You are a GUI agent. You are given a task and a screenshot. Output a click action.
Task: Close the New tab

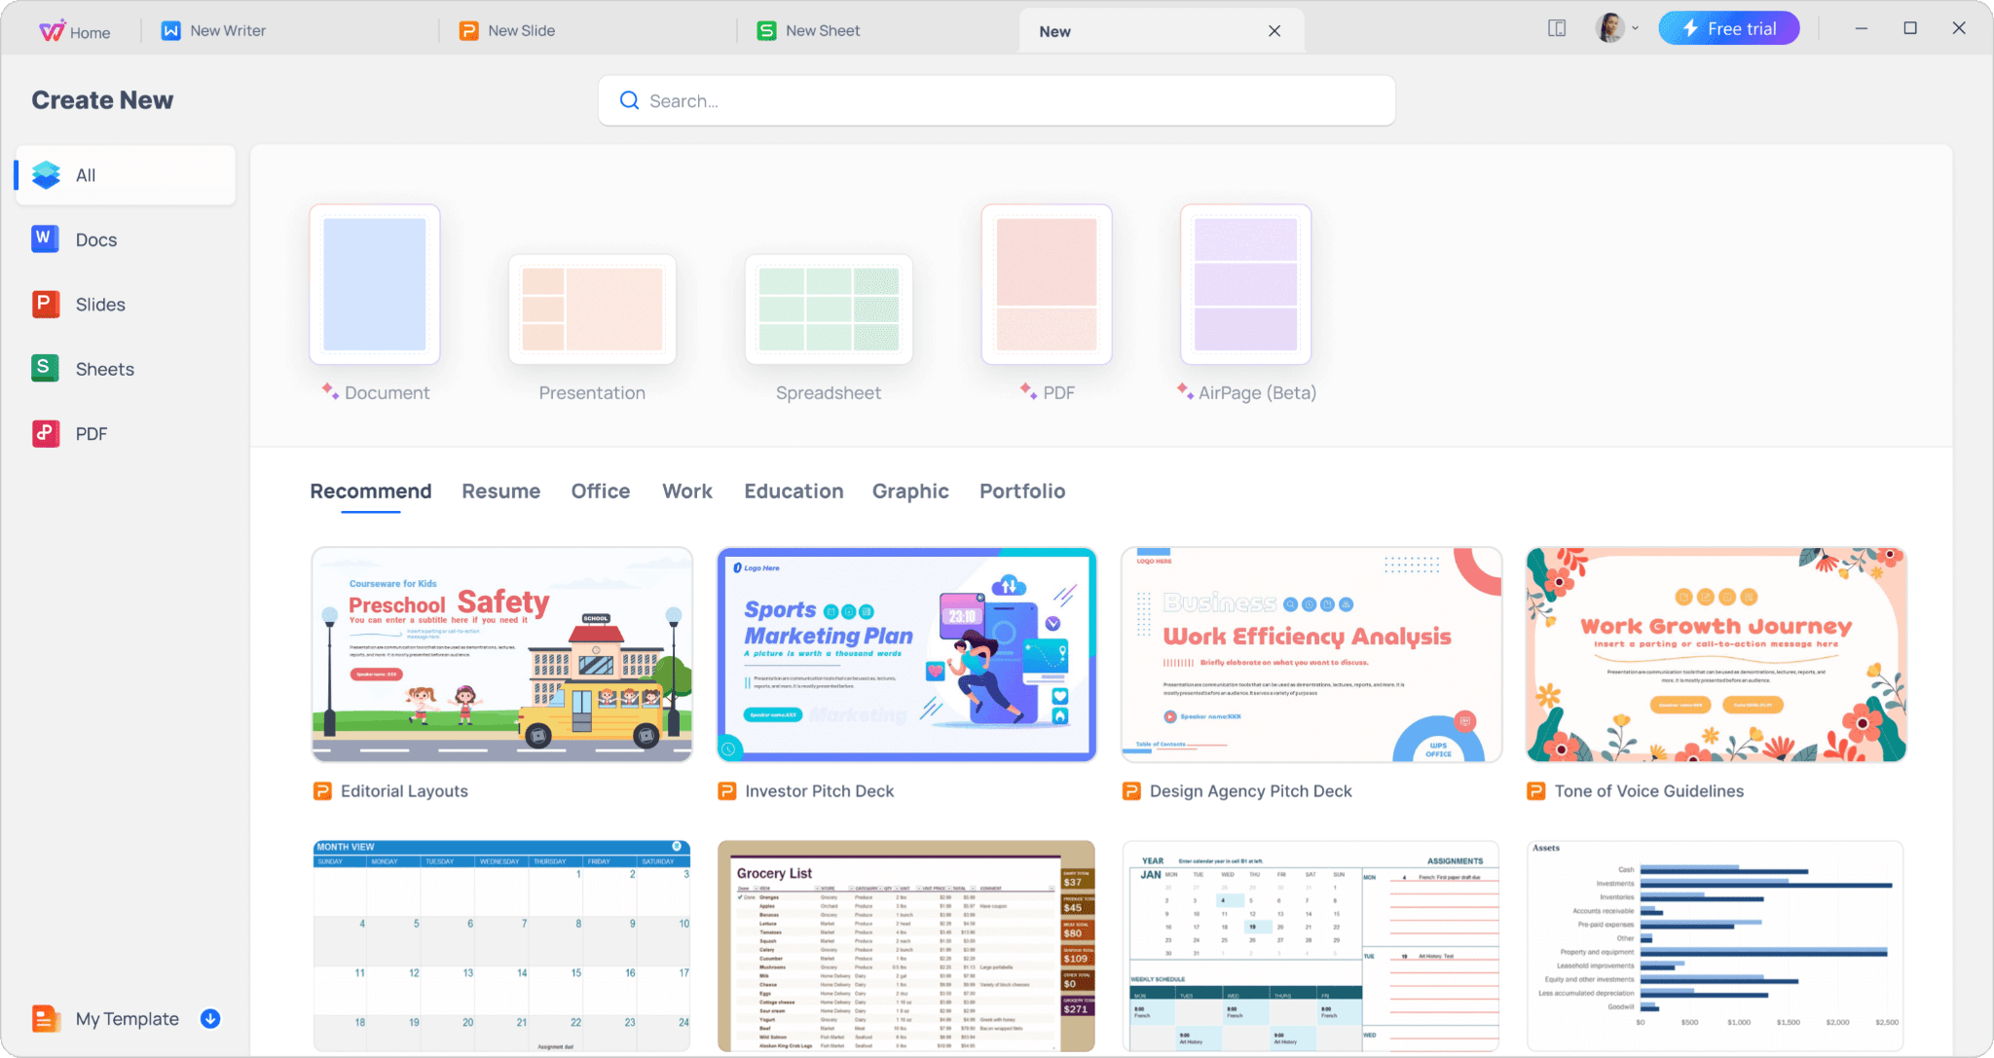pos(1274,31)
